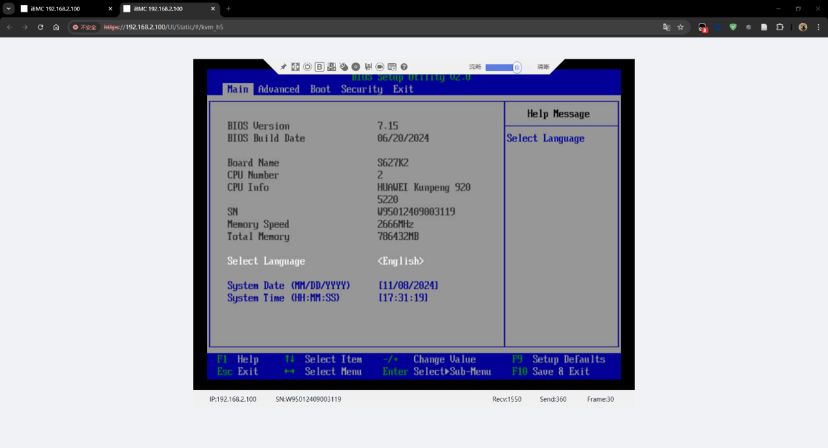Go back with the browser back arrow
Screen dimensions: 828x448
tap(9, 27)
